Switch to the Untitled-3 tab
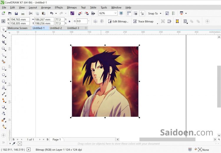This screenshot has height=153, width=221. [x=73, y=28]
